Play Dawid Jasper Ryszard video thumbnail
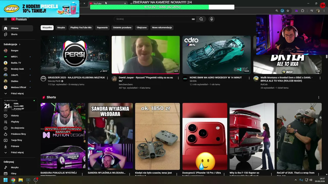The height and width of the screenshot is (184, 328). pyautogui.click(x=146, y=55)
